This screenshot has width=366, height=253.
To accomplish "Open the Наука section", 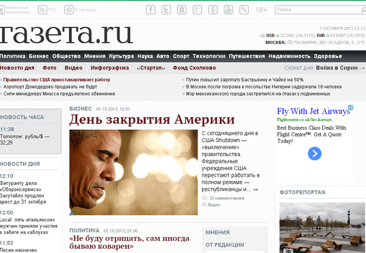I will 145,56.
